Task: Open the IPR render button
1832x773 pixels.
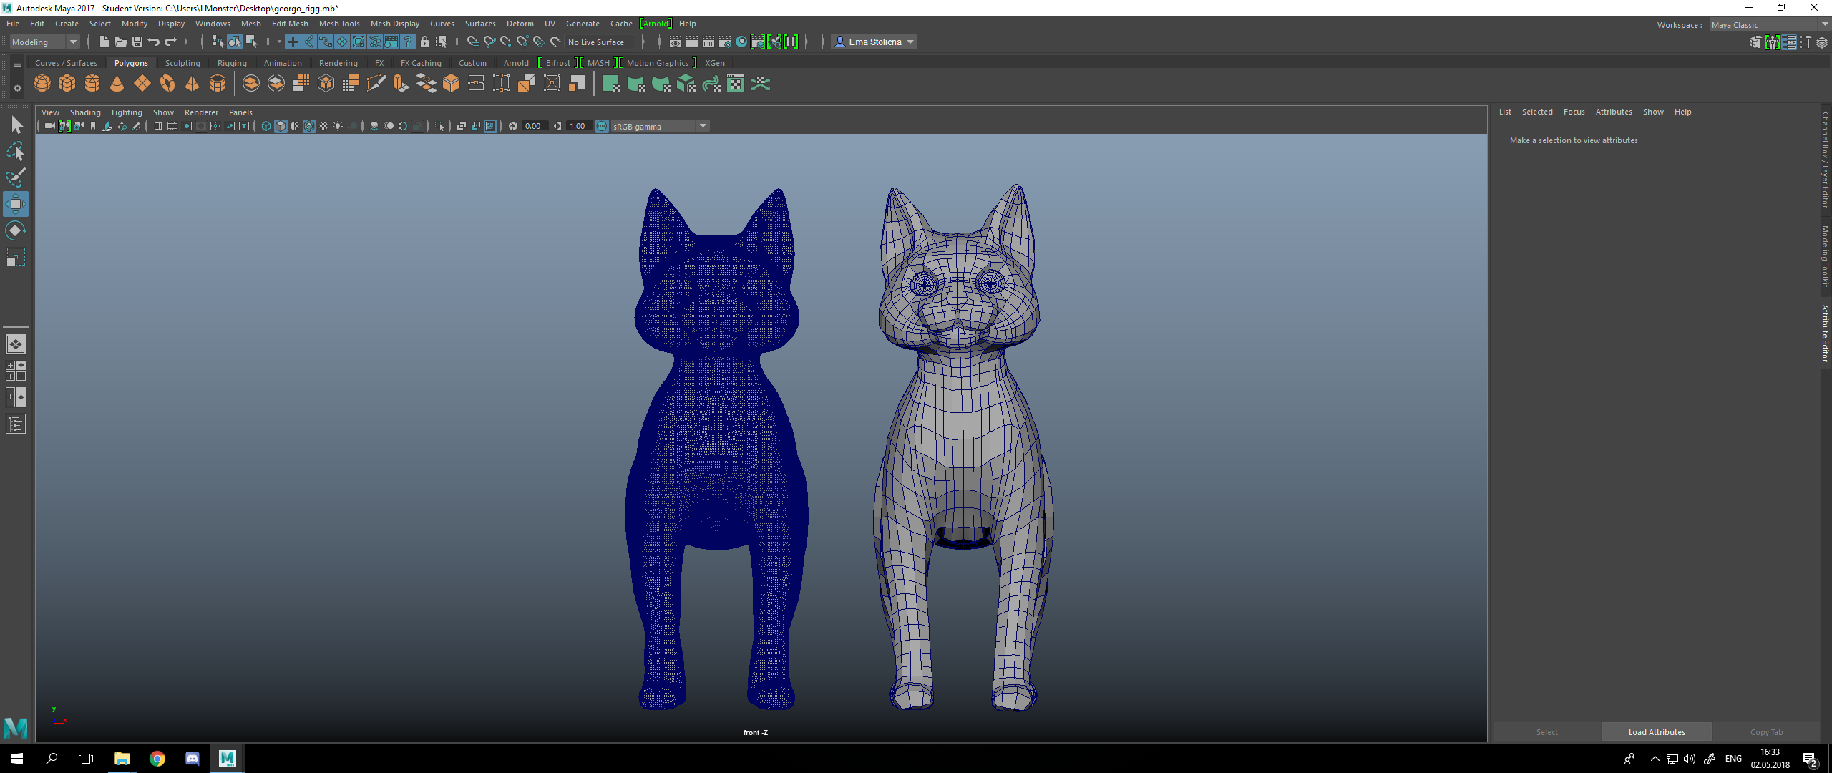Action: click(x=708, y=42)
